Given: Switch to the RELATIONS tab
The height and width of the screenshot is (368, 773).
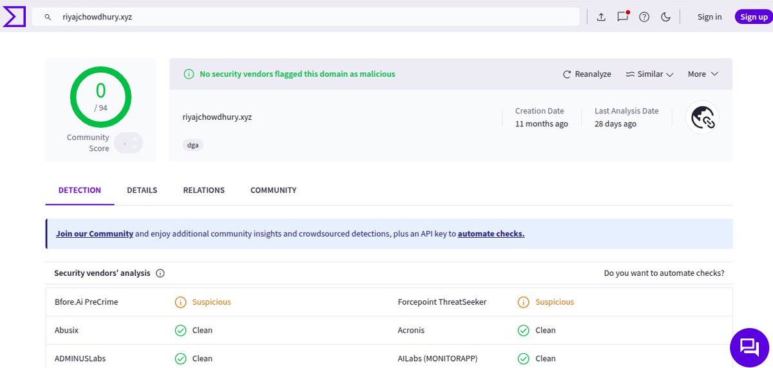Looking at the screenshot, I should tap(204, 190).
